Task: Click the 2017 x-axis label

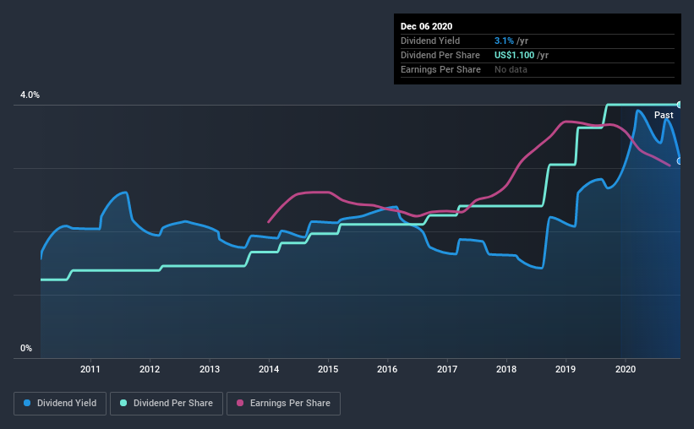Action: point(447,369)
